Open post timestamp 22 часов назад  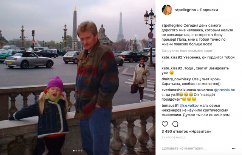coord(174,137)
